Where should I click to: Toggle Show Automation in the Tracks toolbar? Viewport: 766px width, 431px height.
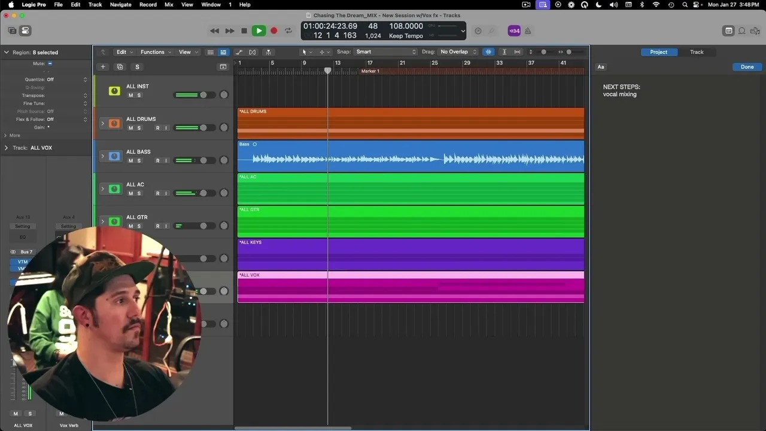[x=239, y=52]
